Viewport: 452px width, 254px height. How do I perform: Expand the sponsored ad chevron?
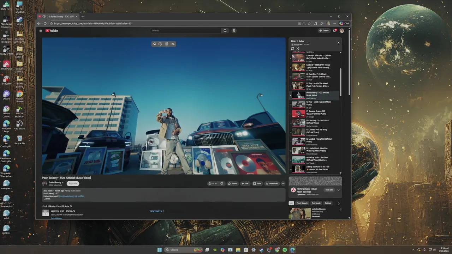click(338, 190)
